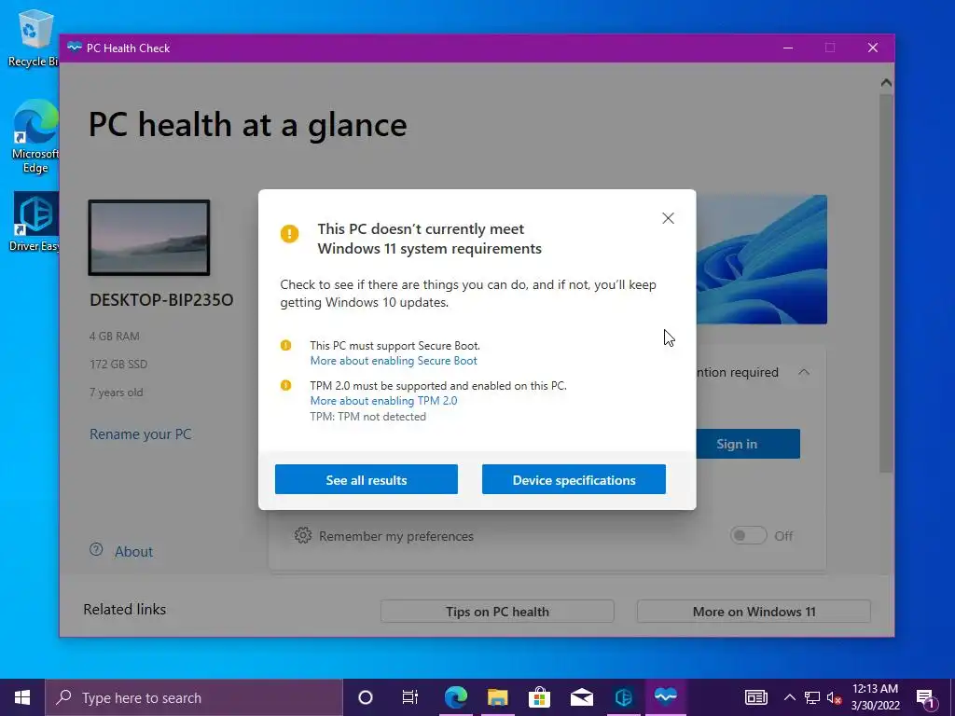Launch Edge from the taskbar
The width and height of the screenshot is (955, 716).
[x=455, y=697]
